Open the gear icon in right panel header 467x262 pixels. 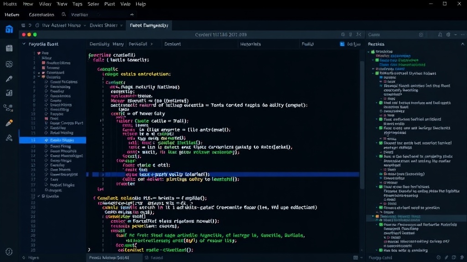pyautogui.click(x=448, y=35)
